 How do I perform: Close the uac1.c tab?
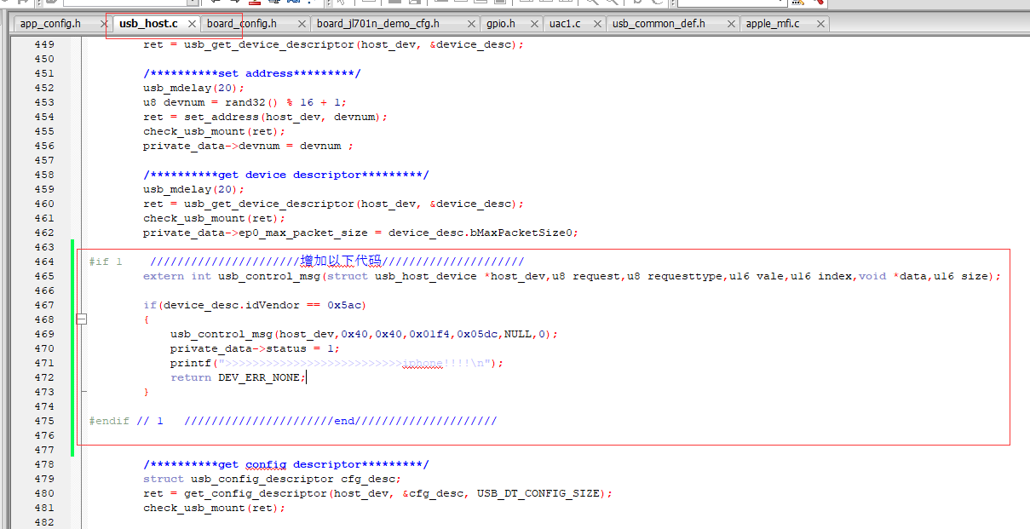point(596,24)
